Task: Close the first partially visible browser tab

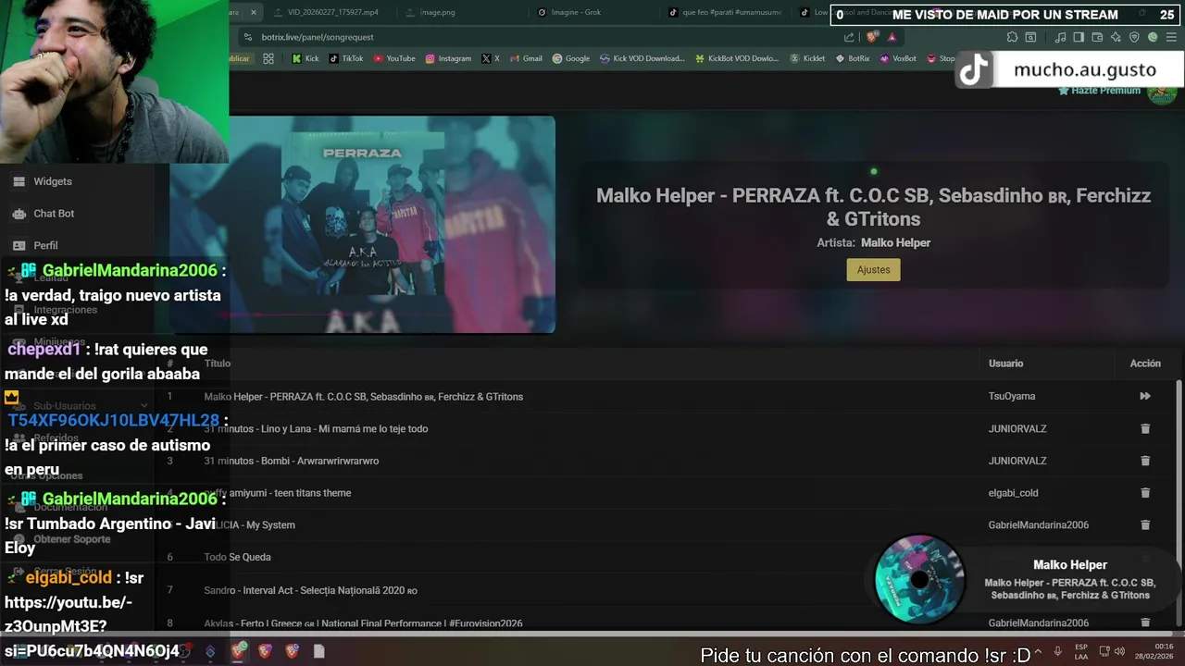Action: [253, 12]
